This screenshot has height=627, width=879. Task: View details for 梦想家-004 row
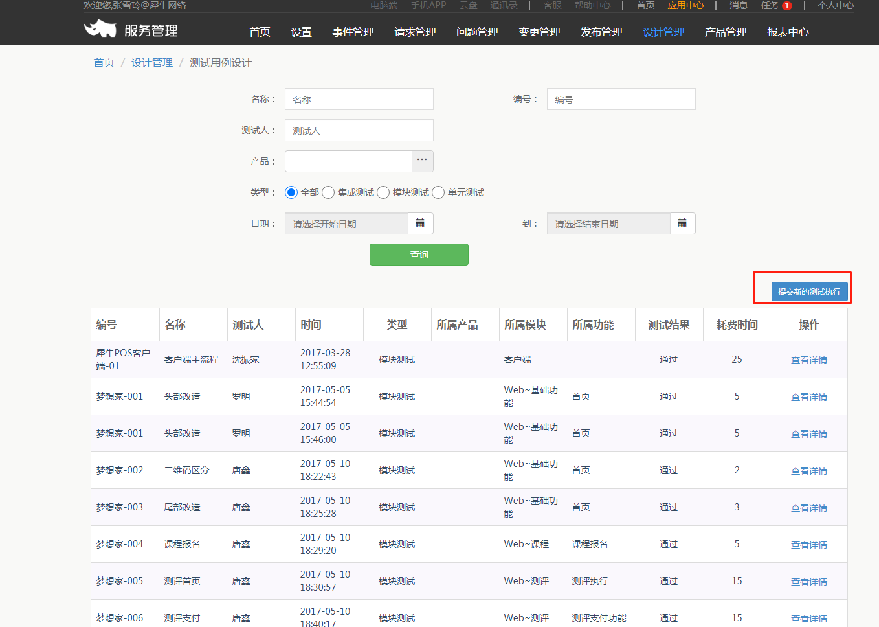coord(809,545)
